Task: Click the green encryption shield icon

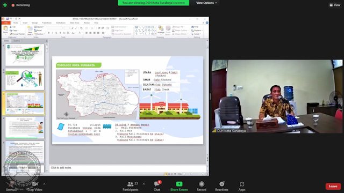Action: click(x=5, y=5)
